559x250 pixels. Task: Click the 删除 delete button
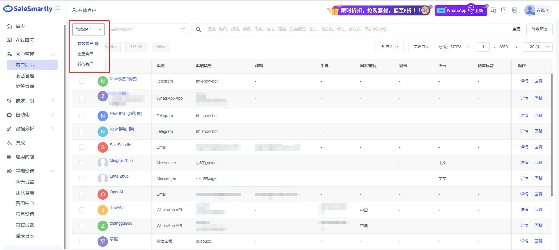(161, 47)
